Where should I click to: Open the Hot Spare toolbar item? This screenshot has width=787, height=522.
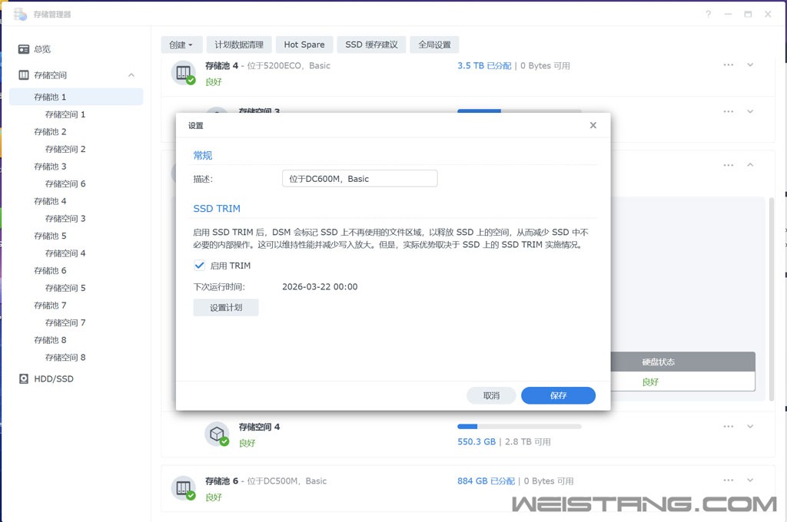pyautogui.click(x=304, y=45)
